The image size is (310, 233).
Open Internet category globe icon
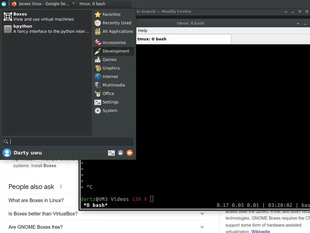click(98, 76)
